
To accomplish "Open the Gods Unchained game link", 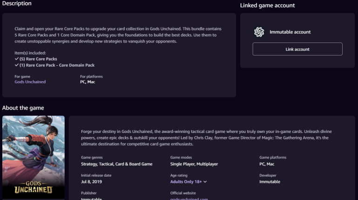I will pos(30,82).
